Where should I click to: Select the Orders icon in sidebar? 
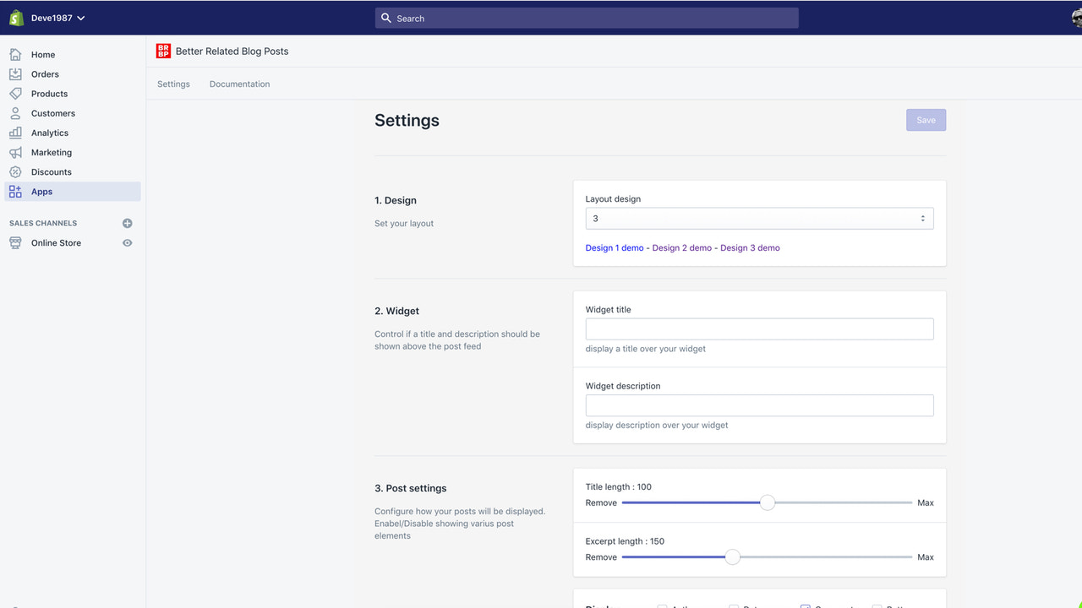(x=15, y=73)
